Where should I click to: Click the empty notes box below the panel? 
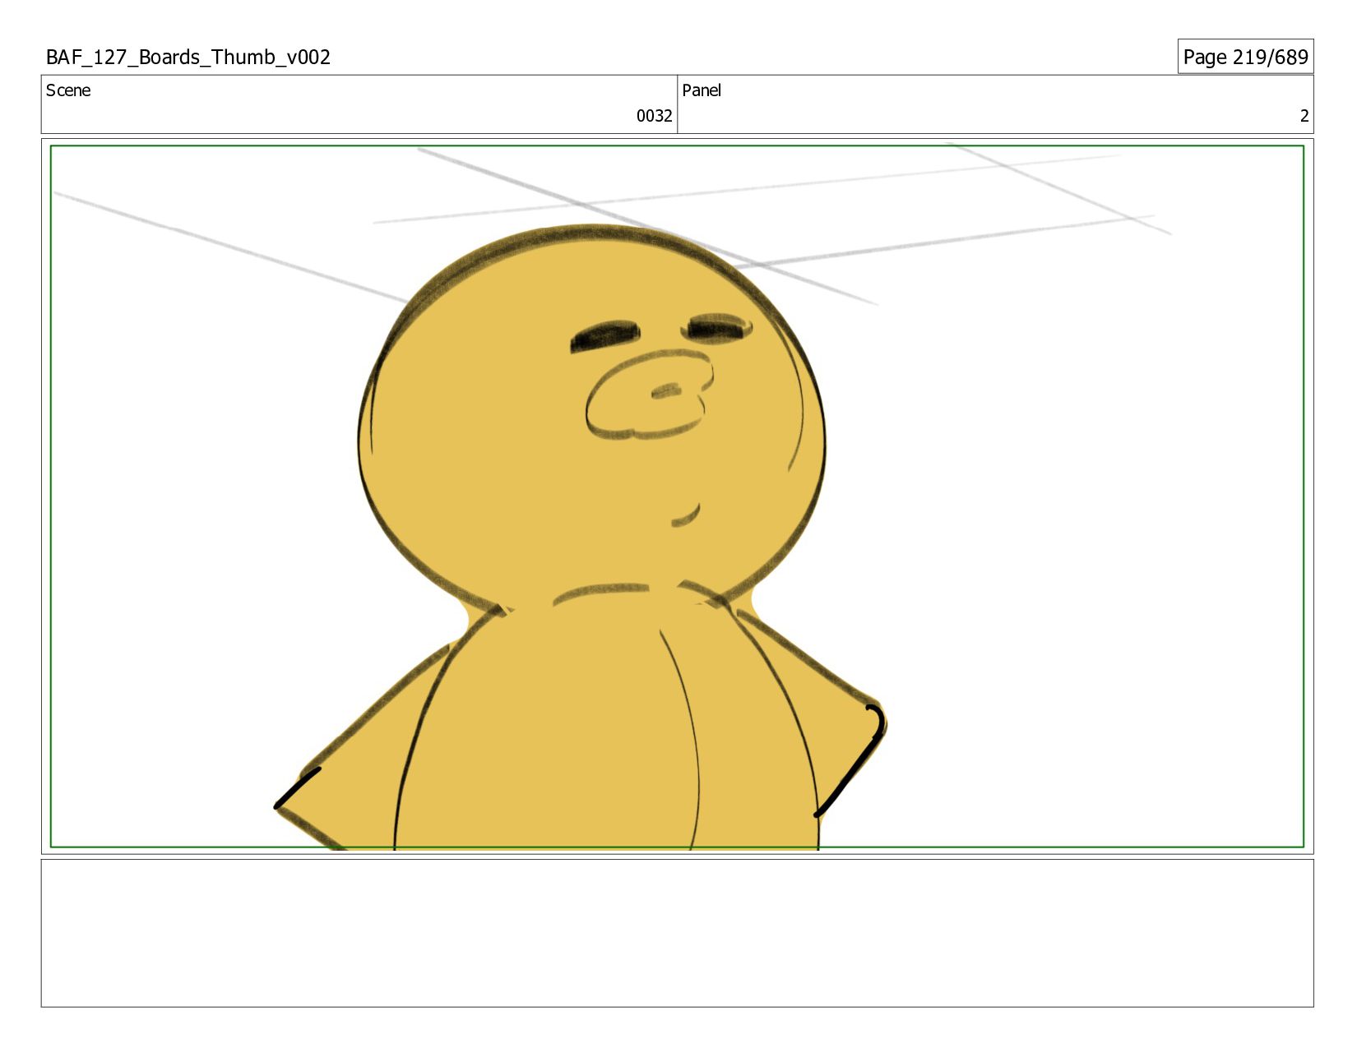pyautogui.click(x=677, y=933)
